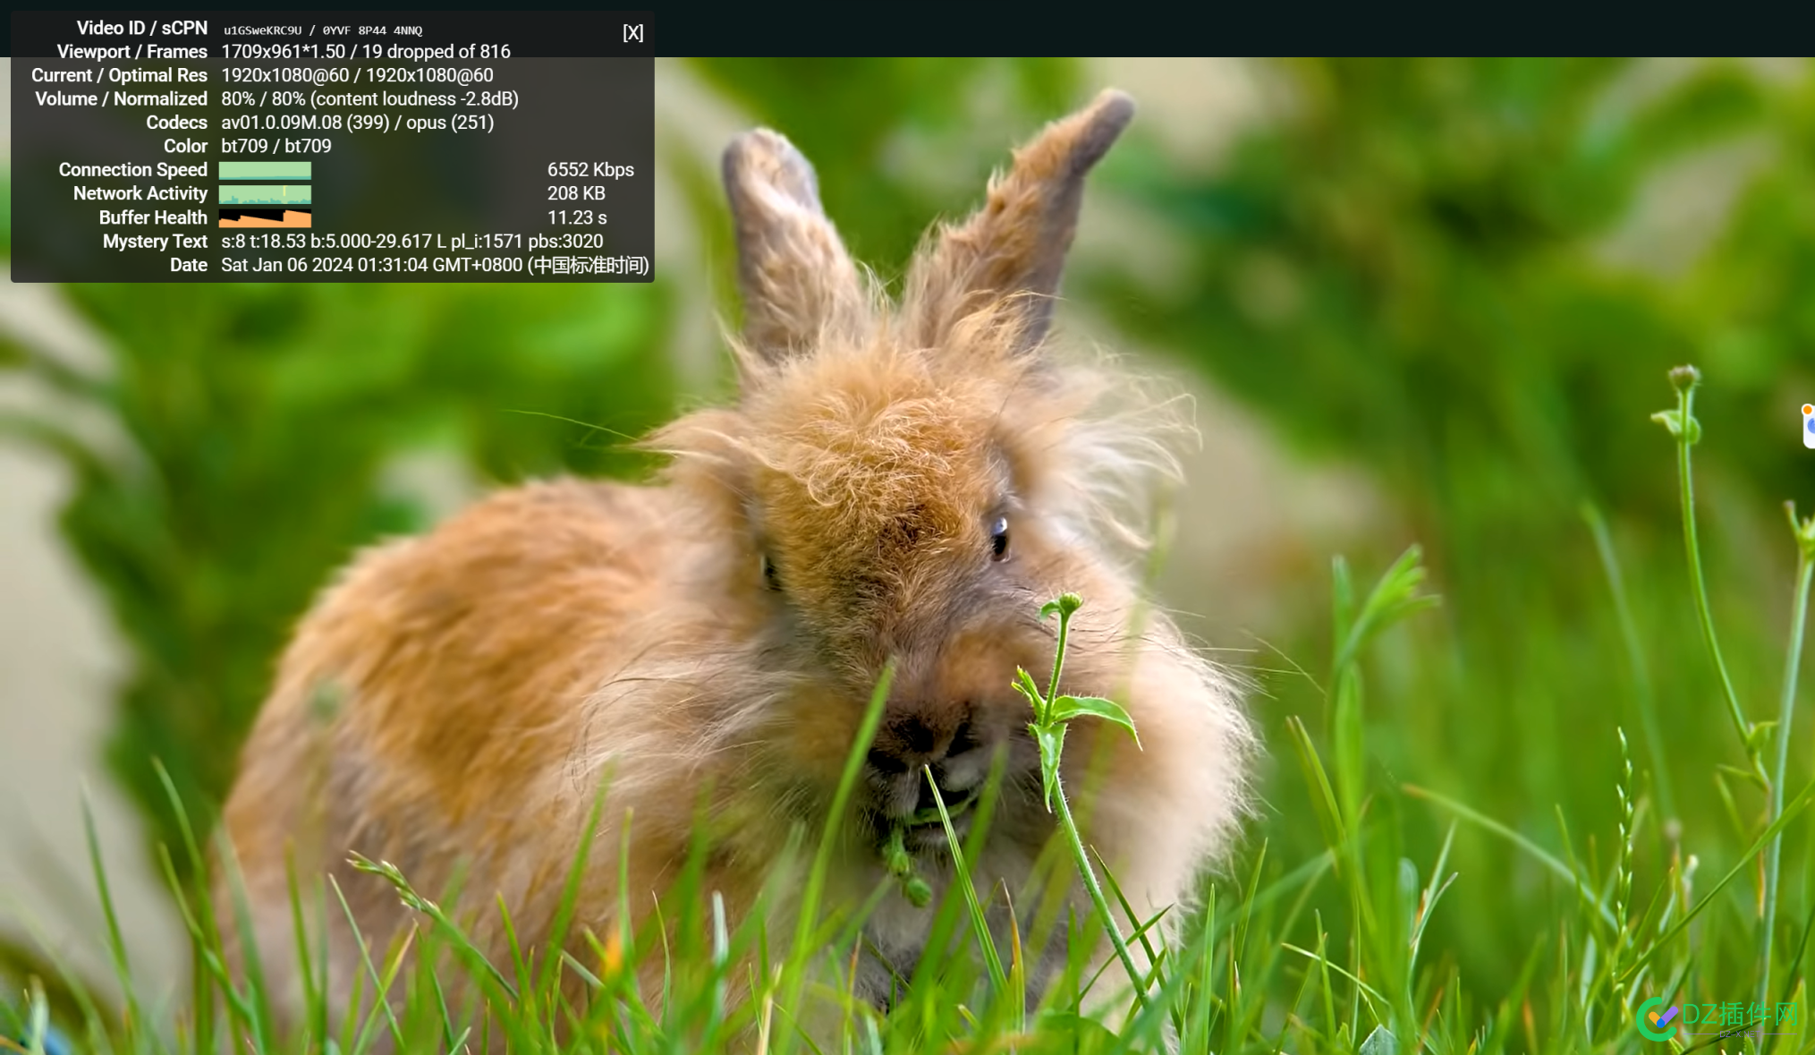Click the Connection Speed graph bar

pyautogui.click(x=265, y=170)
